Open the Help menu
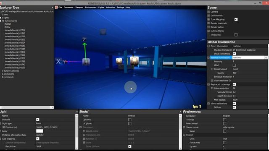This screenshot has height=151, width=269. [128, 8]
